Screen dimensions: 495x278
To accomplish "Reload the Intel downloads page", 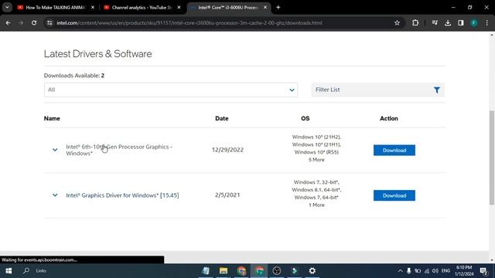I will [x=34, y=22].
